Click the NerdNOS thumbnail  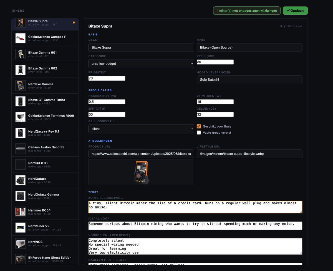pos(21,243)
